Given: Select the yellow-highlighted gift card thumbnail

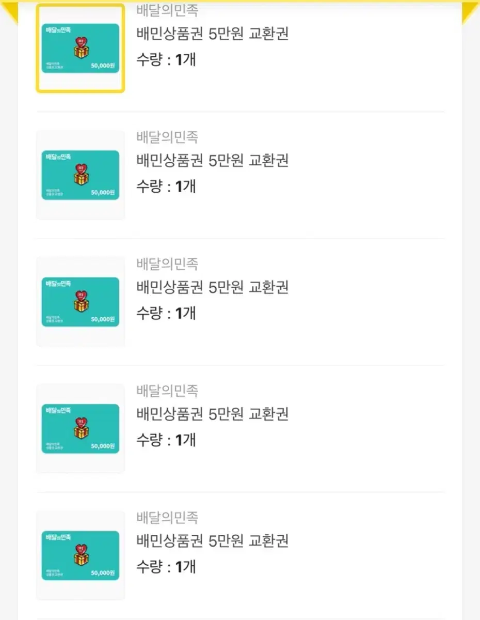Looking at the screenshot, I should 80,48.
